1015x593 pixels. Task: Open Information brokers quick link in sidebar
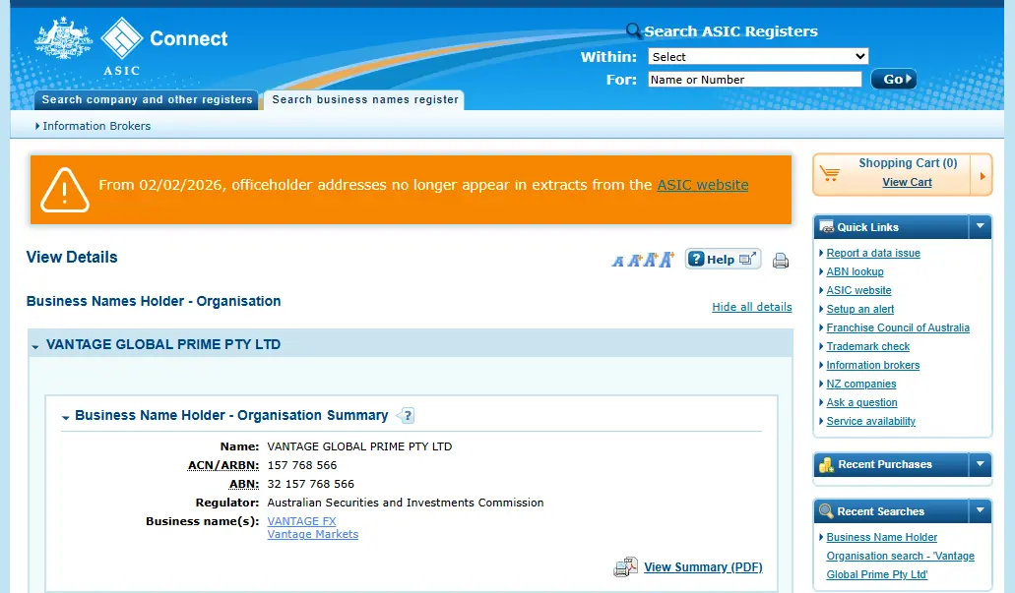pyautogui.click(x=872, y=366)
